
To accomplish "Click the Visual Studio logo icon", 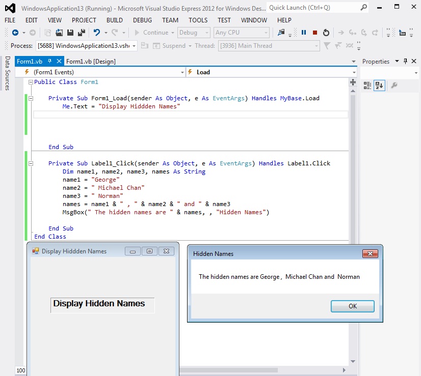I will [x=10, y=8].
